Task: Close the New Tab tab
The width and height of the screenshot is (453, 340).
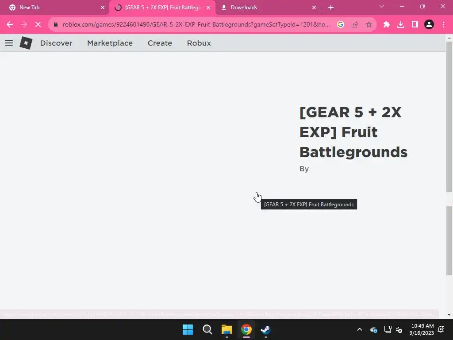Action: click(103, 8)
